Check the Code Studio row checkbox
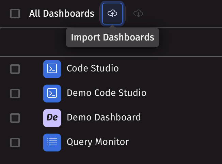The width and height of the screenshot is (222, 164). tap(15, 69)
